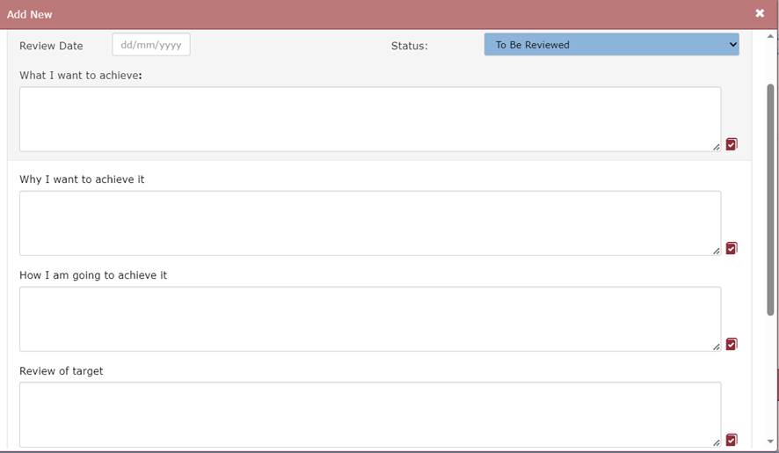The image size is (779, 453).
Task: Click the checklist icon beside How I am going to achieve it
Action: [x=732, y=344]
